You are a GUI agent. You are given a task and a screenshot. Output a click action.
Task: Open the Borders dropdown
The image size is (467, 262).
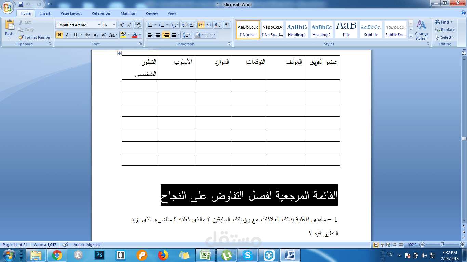214,35
